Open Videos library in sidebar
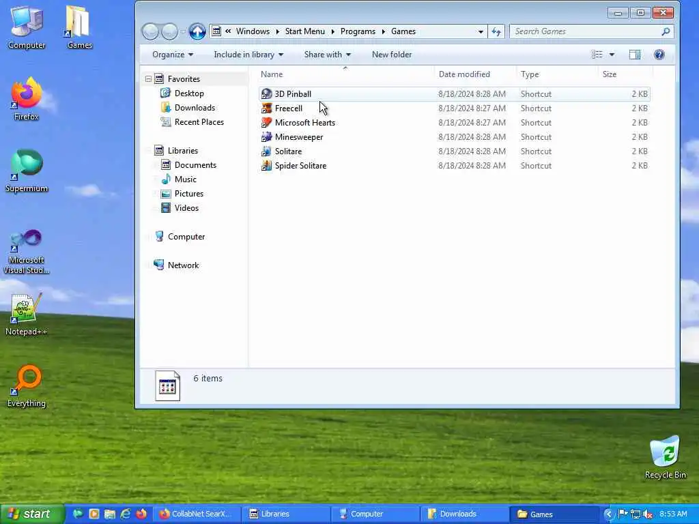This screenshot has height=524, width=699. coord(186,207)
